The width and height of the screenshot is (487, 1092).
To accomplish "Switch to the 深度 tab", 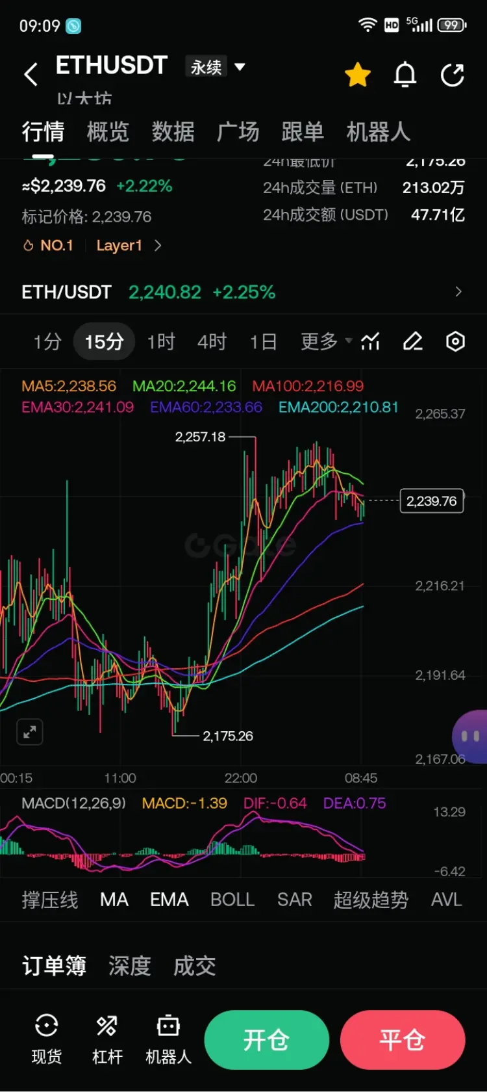I will pyautogui.click(x=130, y=966).
